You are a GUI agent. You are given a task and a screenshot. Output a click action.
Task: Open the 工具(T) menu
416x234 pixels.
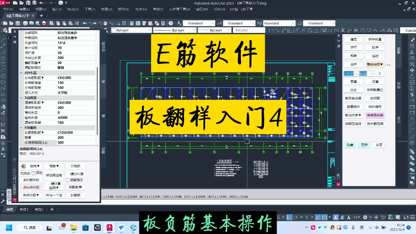(90, 9)
